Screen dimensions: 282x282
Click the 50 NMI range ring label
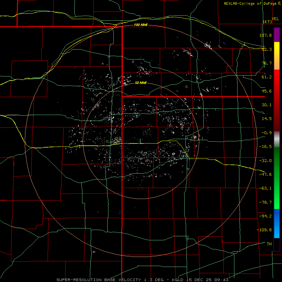tap(141, 83)
